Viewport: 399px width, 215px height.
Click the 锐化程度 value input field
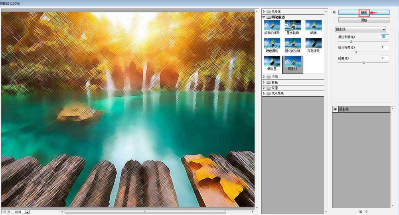click(x=385, y=48)
